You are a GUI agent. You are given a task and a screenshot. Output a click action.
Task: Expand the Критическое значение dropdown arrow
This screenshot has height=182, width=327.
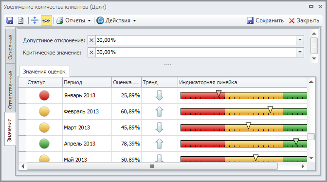pyautogui.click(x=300, y=52)
